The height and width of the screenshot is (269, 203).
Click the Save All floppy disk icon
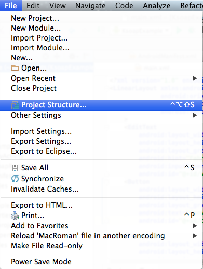[x=15, y=168]
